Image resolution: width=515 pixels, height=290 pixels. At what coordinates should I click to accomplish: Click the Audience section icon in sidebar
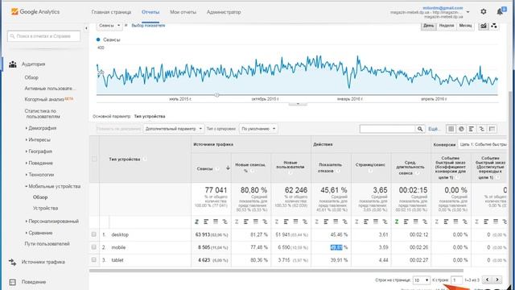13,64
